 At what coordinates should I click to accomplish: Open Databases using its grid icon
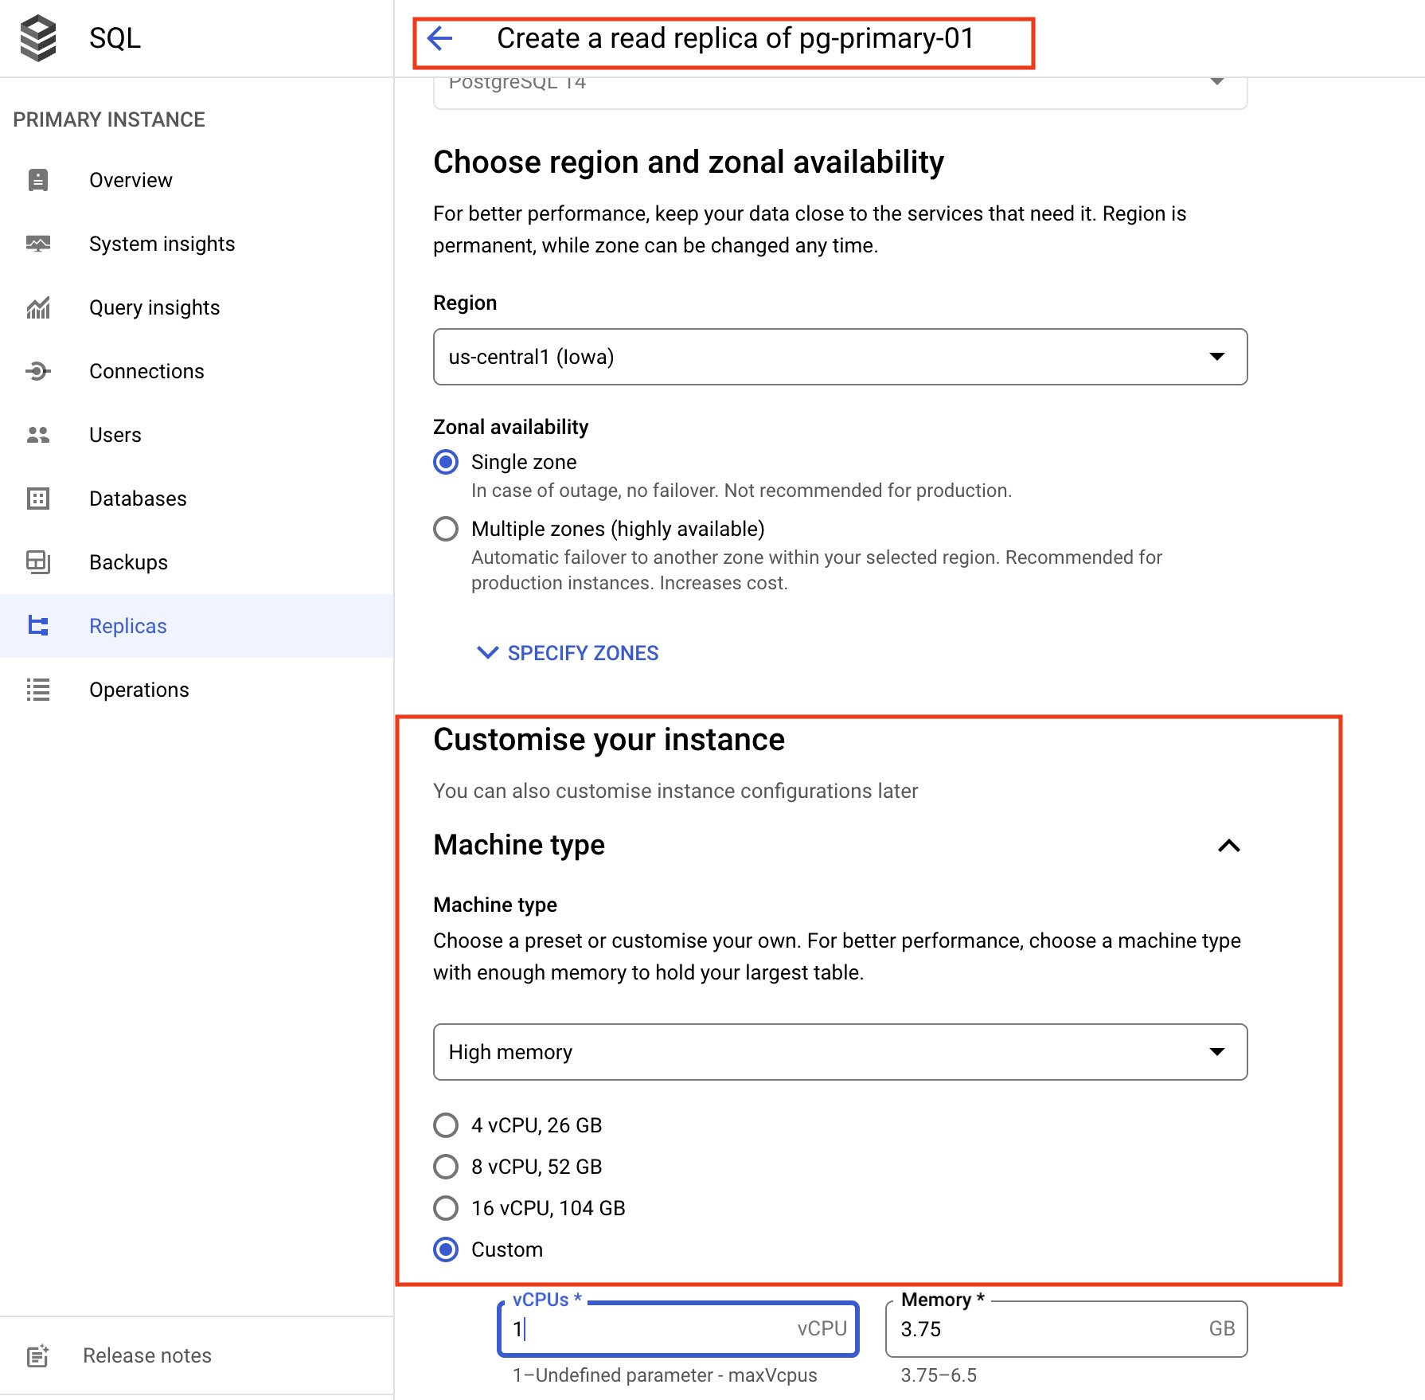[37, 499]
